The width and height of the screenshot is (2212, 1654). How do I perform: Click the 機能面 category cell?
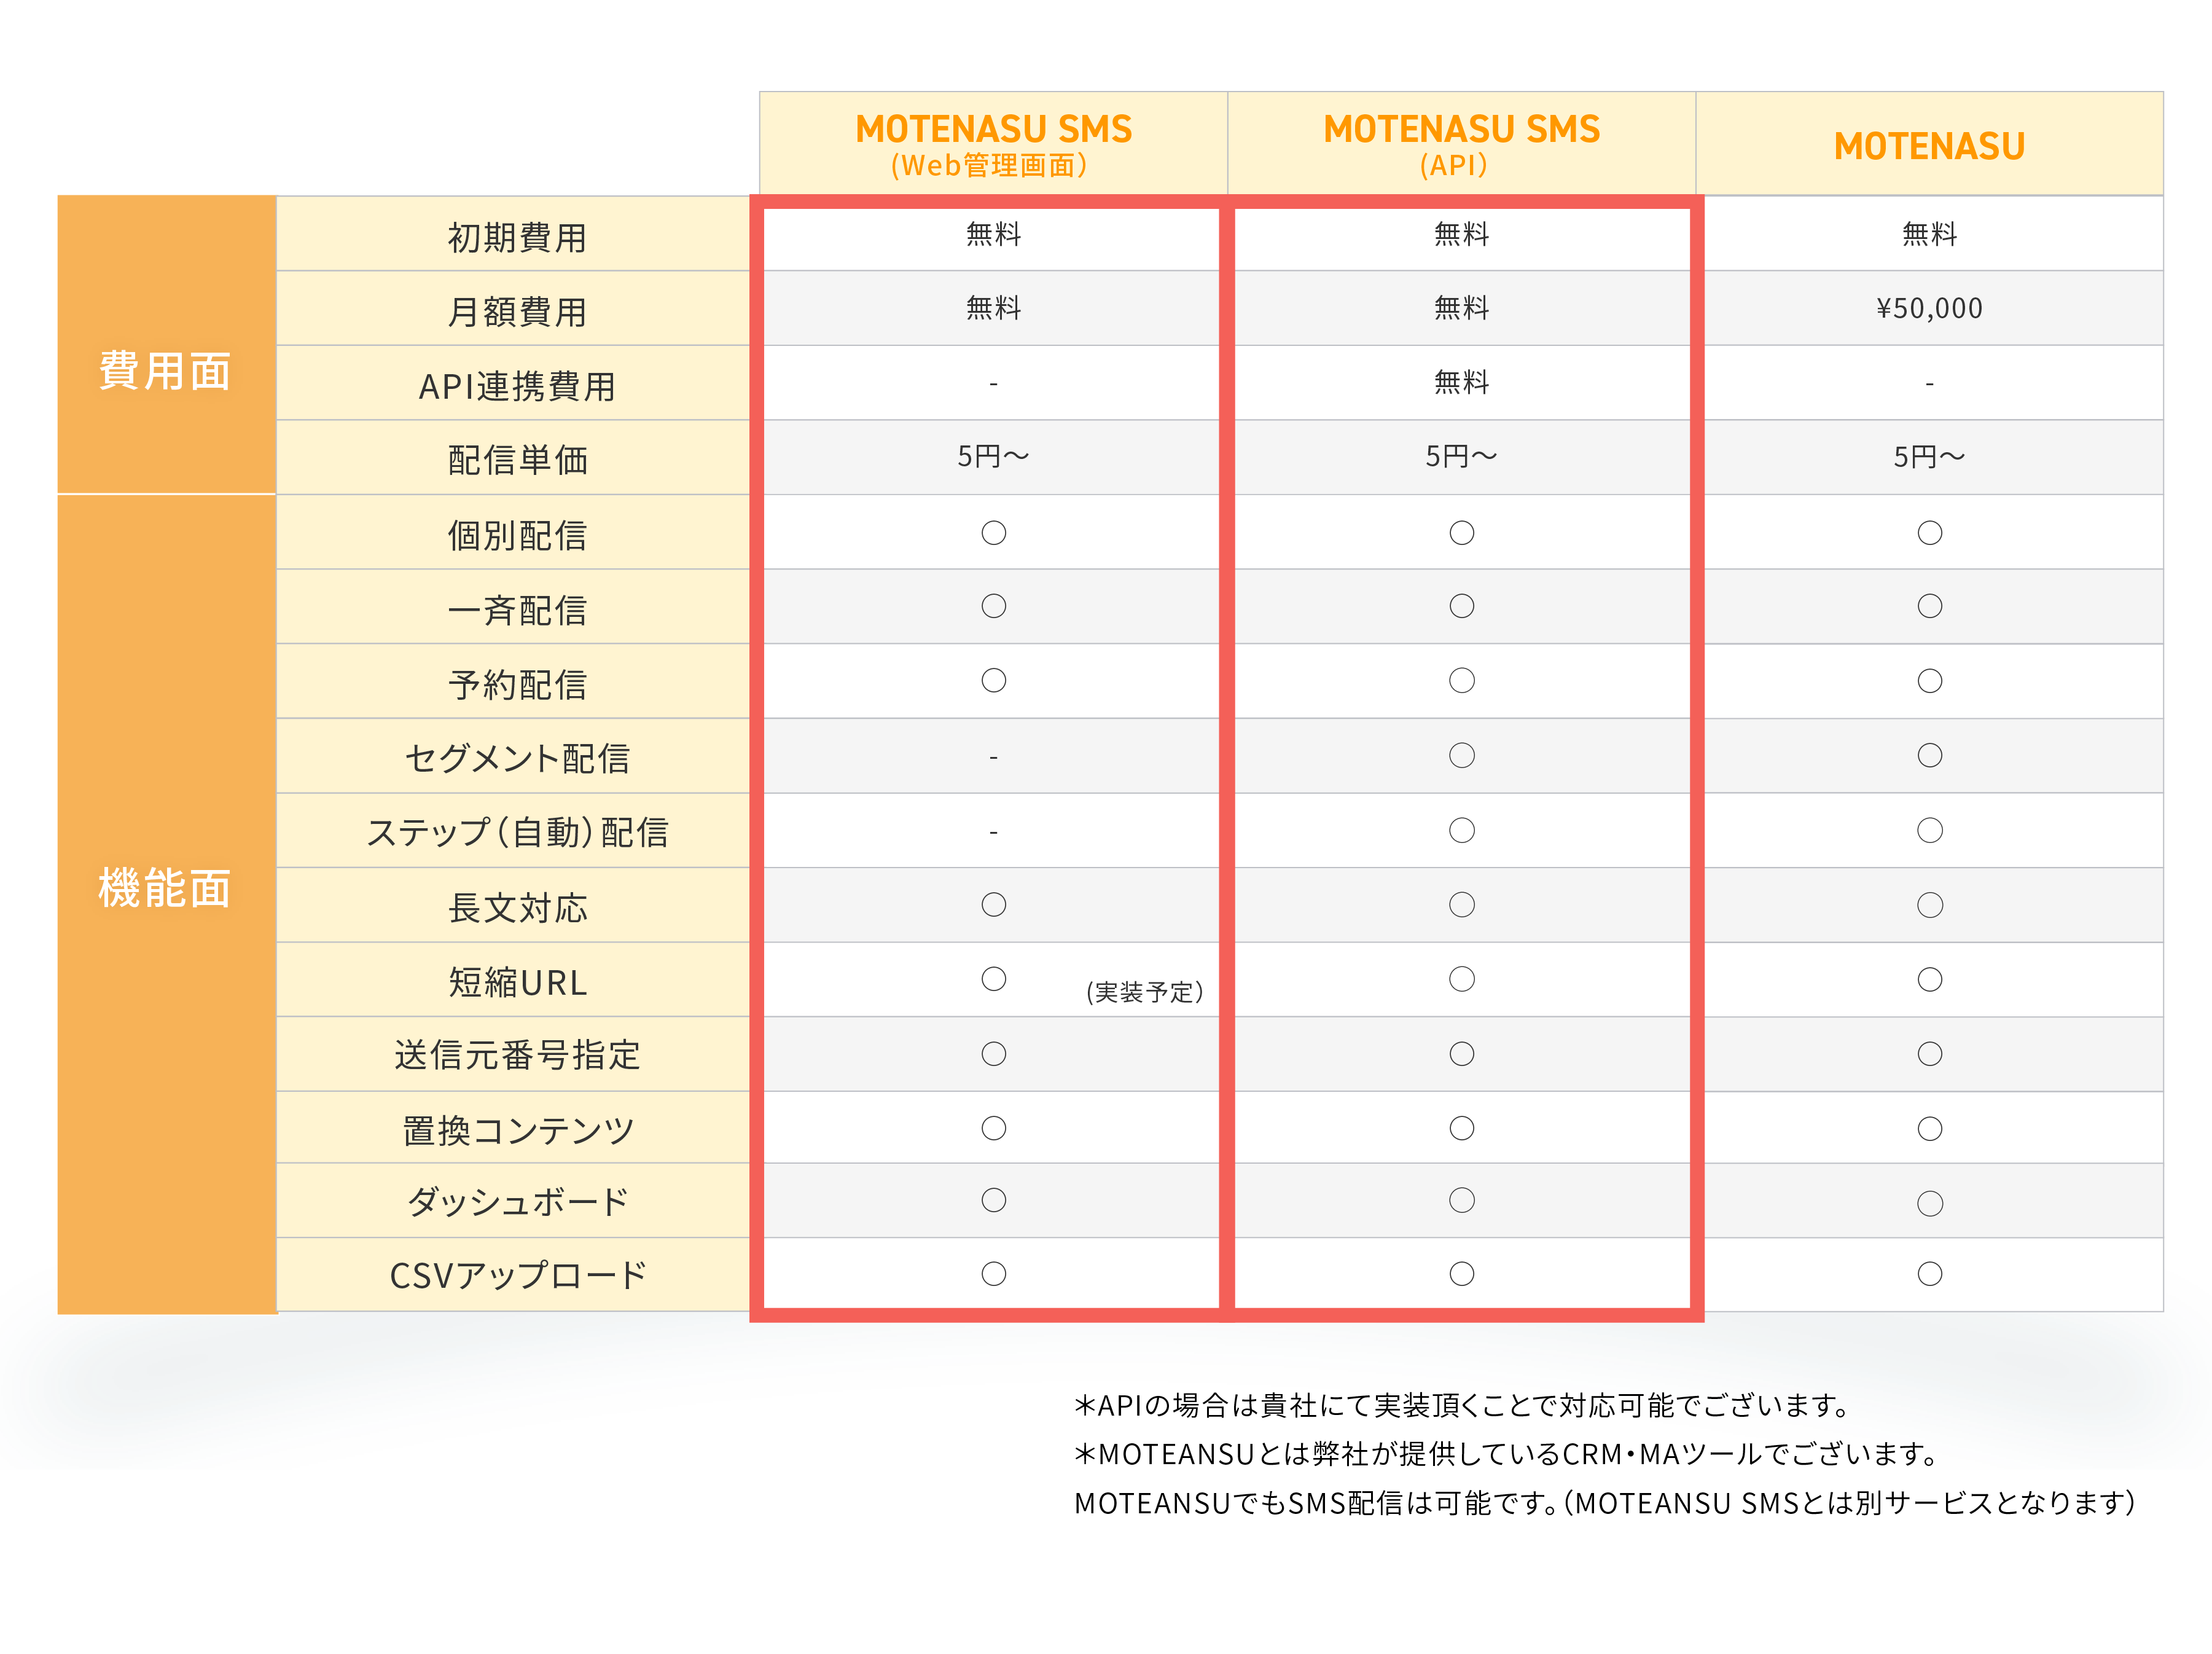pos(165,888)
